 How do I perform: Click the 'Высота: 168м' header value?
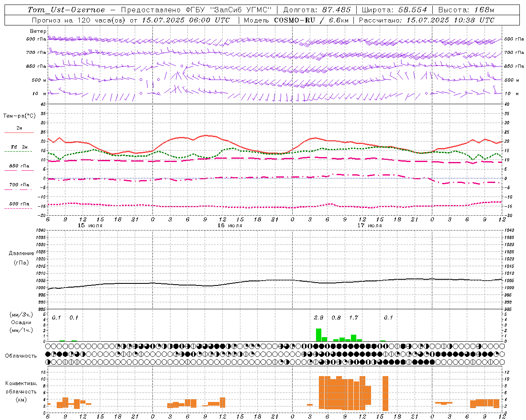pyautogui.click(x=466, y=10)
